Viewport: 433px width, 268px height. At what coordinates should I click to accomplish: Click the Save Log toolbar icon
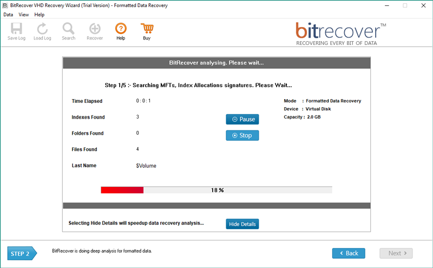click(x=16, y=31)
